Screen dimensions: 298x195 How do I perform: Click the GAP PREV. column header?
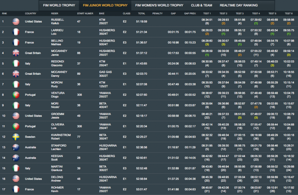190,13
